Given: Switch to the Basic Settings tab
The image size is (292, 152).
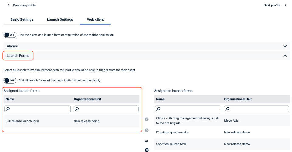Looking at the screenshot, I should coord(22,19).
